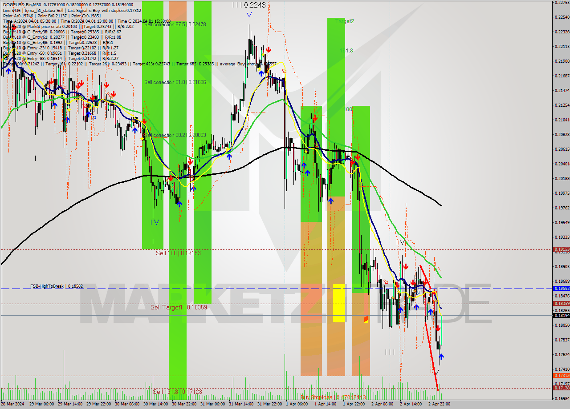Click the 0.20400 price scale value
Image resolution: width=570 pixels, height=409 pixels.
(562, 164)
